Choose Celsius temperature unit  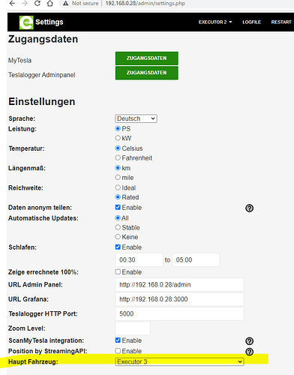point(118,148)
